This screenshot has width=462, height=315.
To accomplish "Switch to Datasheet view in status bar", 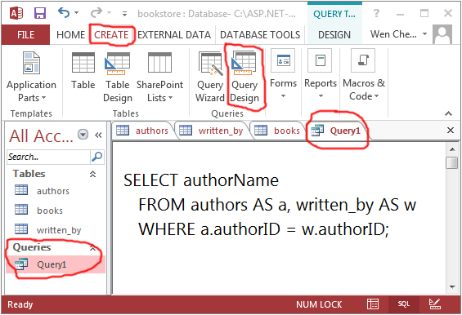I will tap(373, 304).
